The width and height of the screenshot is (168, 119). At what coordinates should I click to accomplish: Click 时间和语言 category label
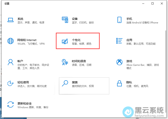(x=79, y=61)
